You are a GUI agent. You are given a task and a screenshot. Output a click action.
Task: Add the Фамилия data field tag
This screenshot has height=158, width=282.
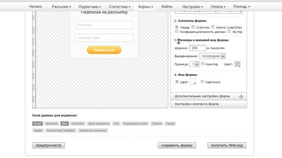click(52, 124)
